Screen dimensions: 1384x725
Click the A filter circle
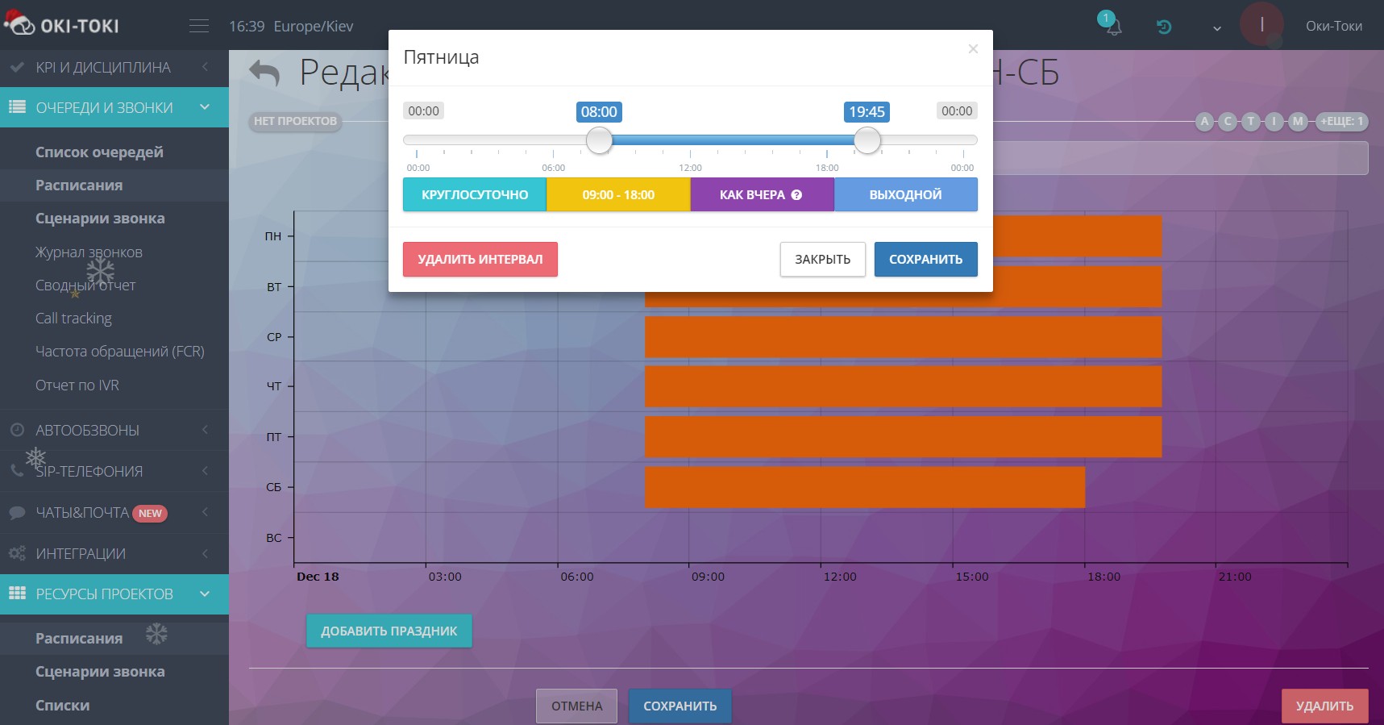[x=1204, y=122]
